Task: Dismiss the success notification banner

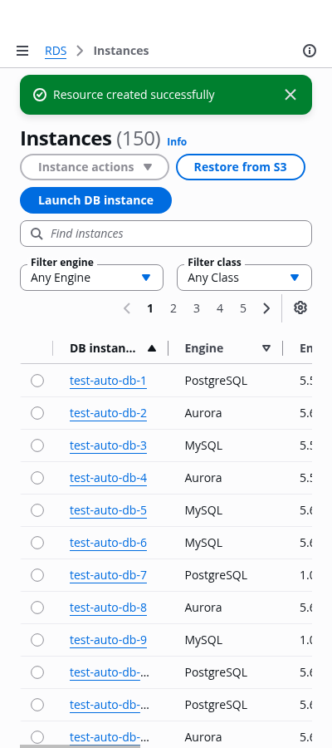Action: (x=290, y=95)
